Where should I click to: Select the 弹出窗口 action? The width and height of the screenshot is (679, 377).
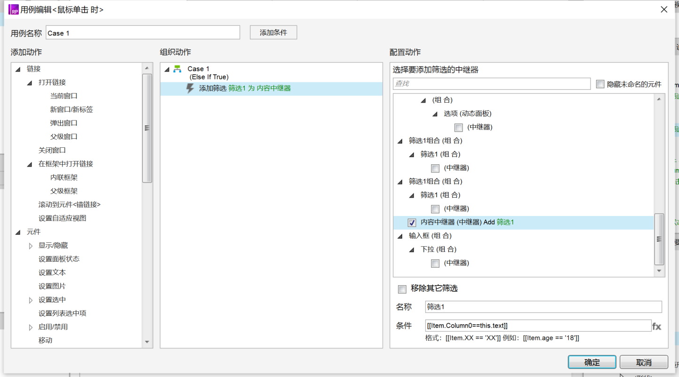point(64,123)
